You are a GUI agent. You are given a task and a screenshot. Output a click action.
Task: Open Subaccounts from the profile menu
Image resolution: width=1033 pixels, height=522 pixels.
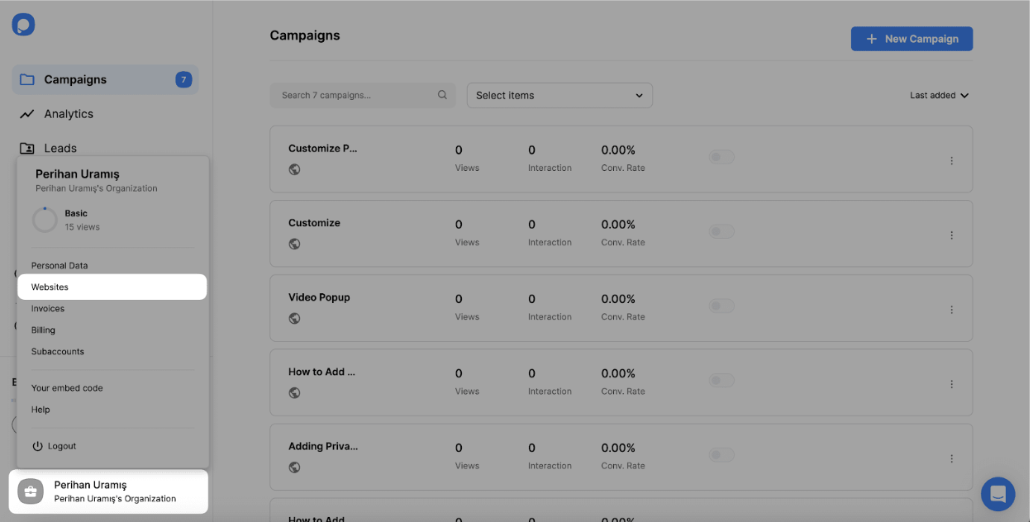(x=58, y=351)
